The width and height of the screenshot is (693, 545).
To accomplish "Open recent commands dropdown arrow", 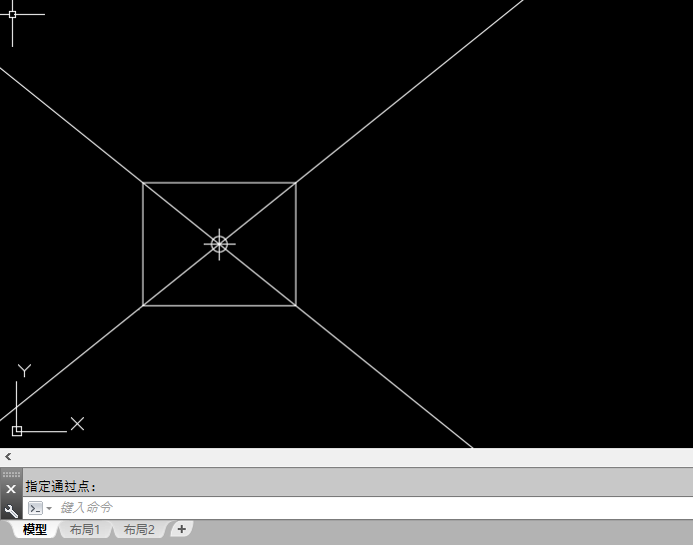I will [49, 508].
